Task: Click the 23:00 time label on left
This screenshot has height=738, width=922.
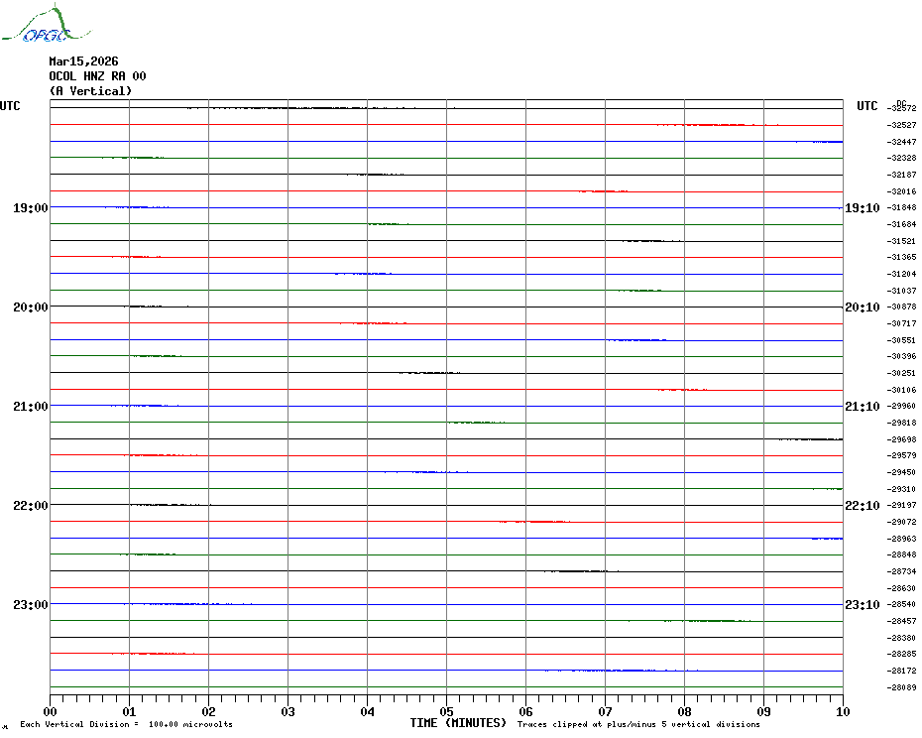Action: 30,605
